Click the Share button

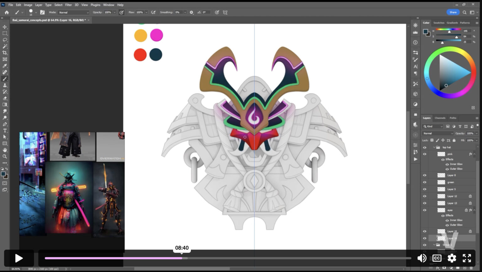click(453, 12)
